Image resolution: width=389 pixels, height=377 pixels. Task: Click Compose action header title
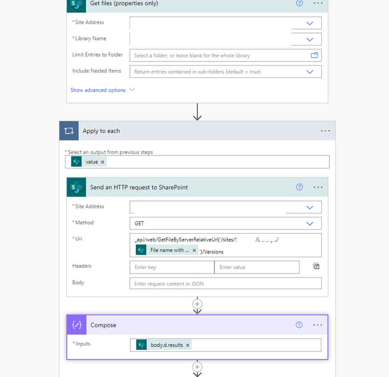click(103, 325)
